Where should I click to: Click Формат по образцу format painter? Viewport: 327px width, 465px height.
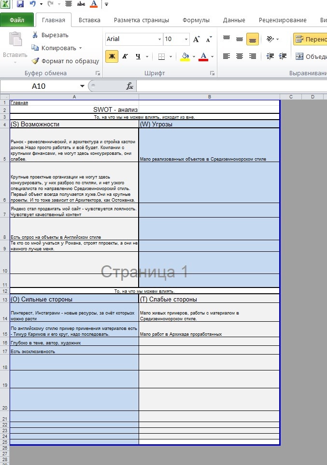65,61
